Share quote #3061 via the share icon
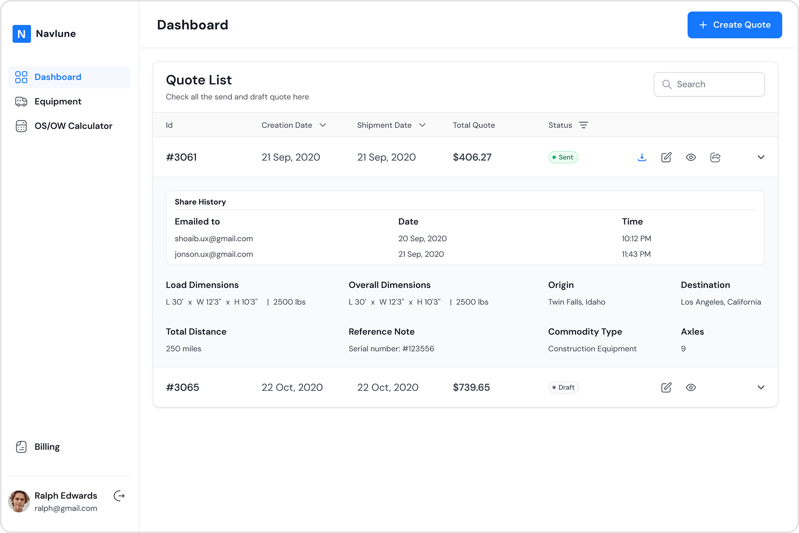The image size is (799, 533). pyautogui.click(x=715, y=157)
